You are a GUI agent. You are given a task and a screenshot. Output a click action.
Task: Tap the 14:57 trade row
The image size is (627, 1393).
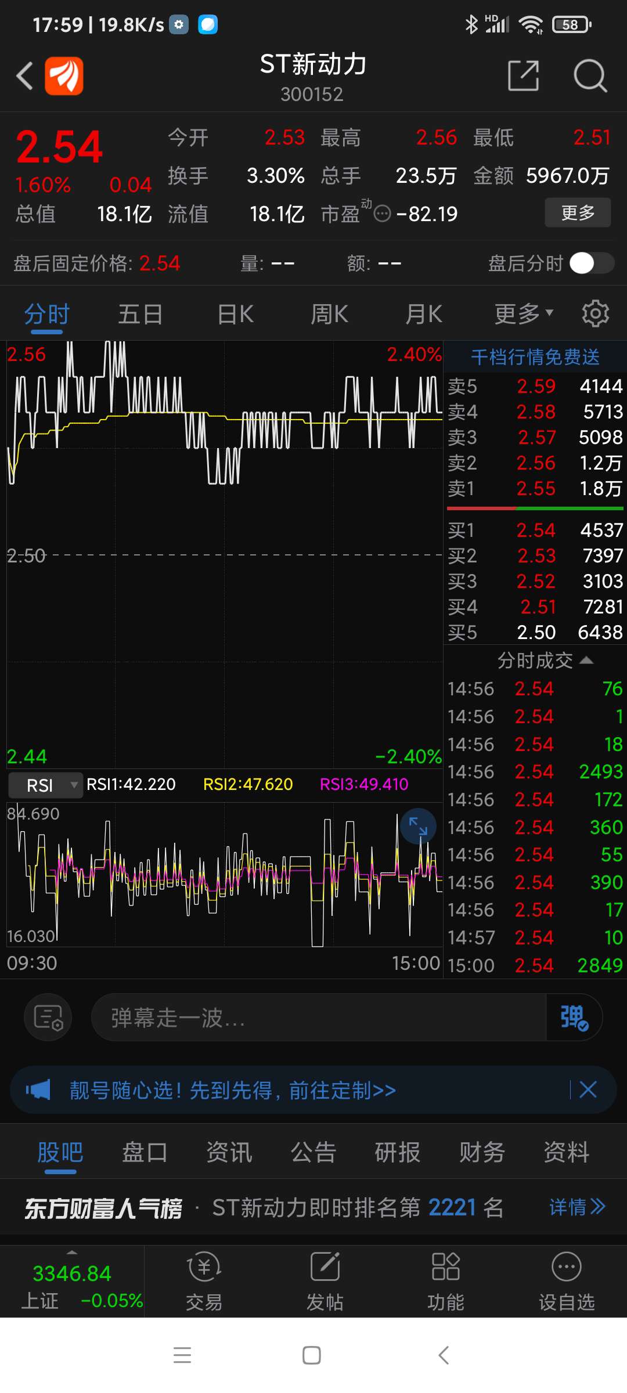pyautogui.click(x=535, y=937)
